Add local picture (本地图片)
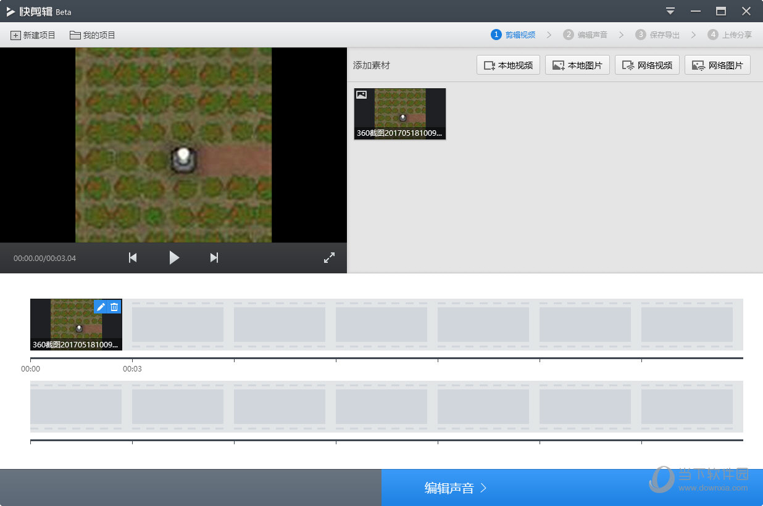 tap(578, 65)
